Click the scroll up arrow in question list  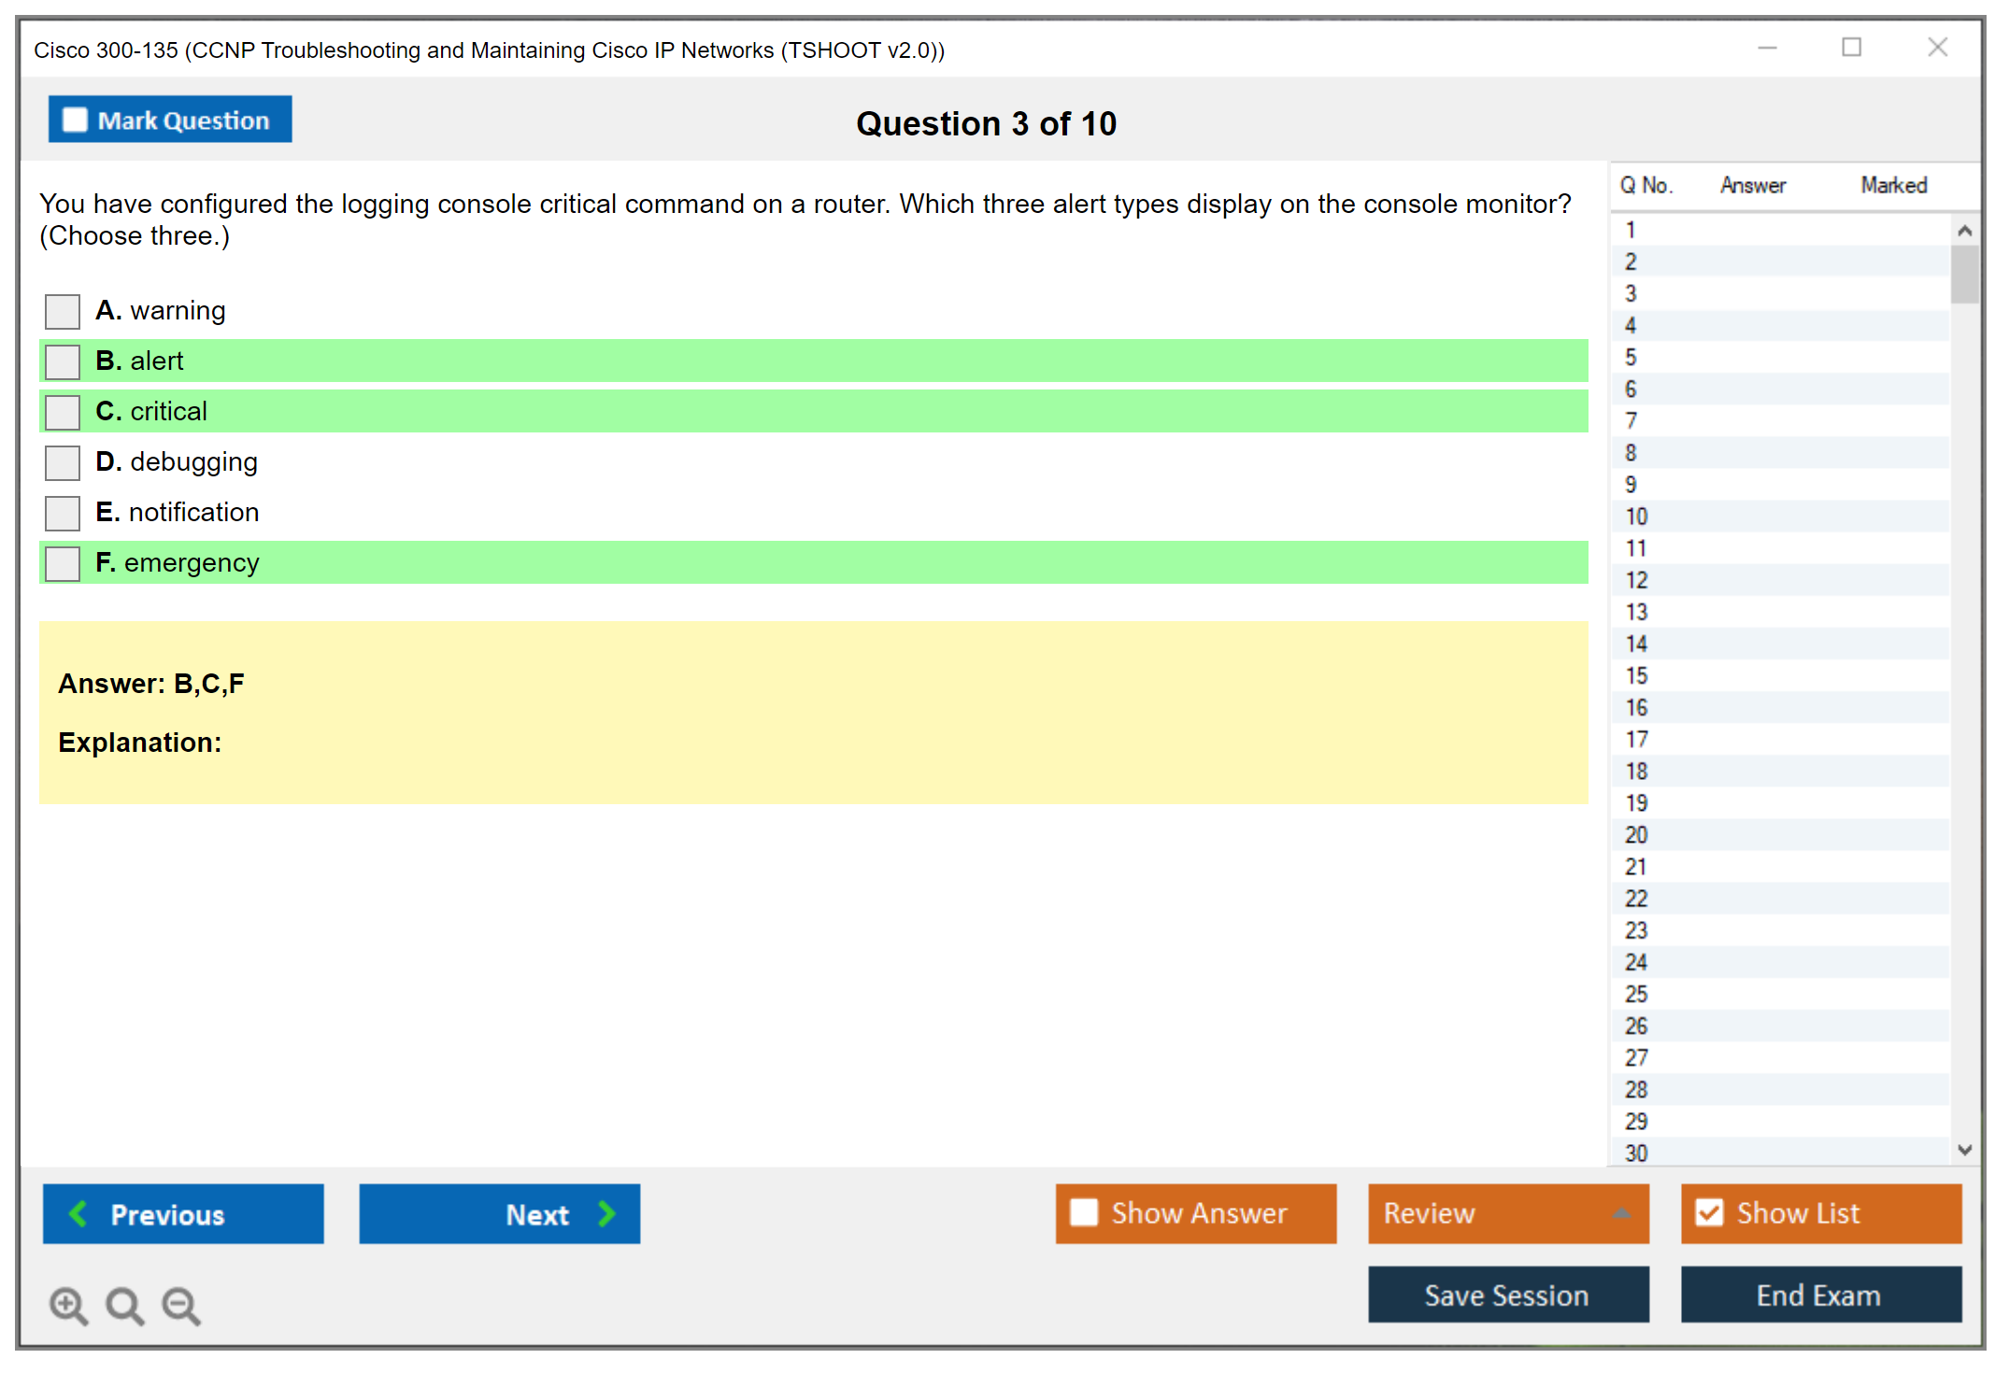click(1964, 231)
